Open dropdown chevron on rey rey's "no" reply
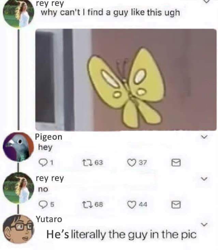The image size is (218, 250). [x=204, y=179]
